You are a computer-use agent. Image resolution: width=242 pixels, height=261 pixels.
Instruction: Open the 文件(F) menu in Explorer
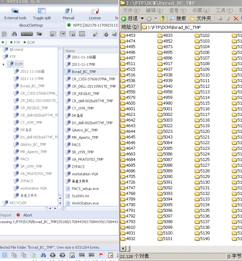click(x=131, y=11)
